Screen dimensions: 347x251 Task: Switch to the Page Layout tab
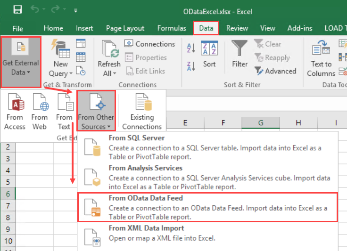(125, 28)
